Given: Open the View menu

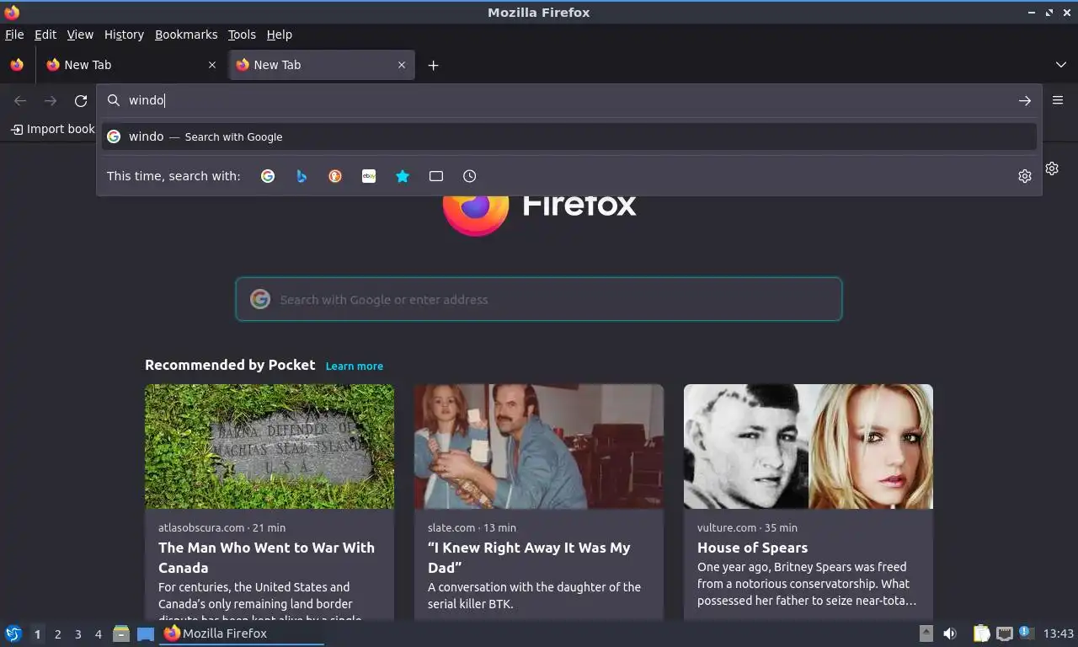Looking at the screenshot, I should coord(80,35).
